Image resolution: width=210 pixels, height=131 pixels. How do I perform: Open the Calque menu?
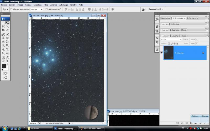point(28,5)
